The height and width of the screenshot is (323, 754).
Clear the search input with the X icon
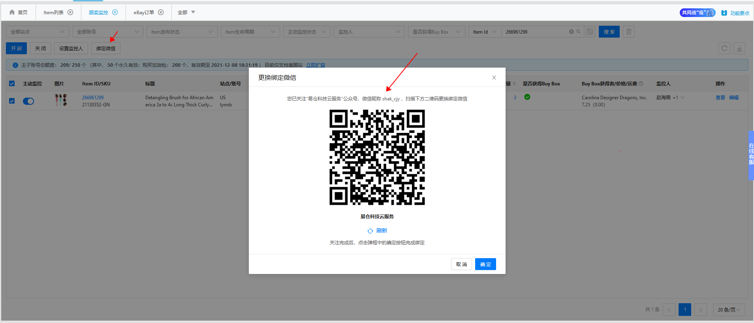point(571,32)
